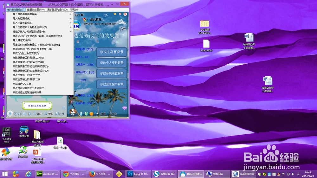Image resolution: width=317 pixels, height=178 pixels.
Task: Click the volume icon in system tray
Action: click(293, 174)
